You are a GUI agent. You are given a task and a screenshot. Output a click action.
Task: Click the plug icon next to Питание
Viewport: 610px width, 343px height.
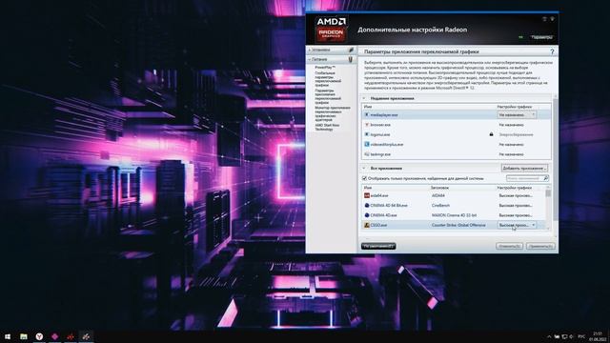(350, 59)
